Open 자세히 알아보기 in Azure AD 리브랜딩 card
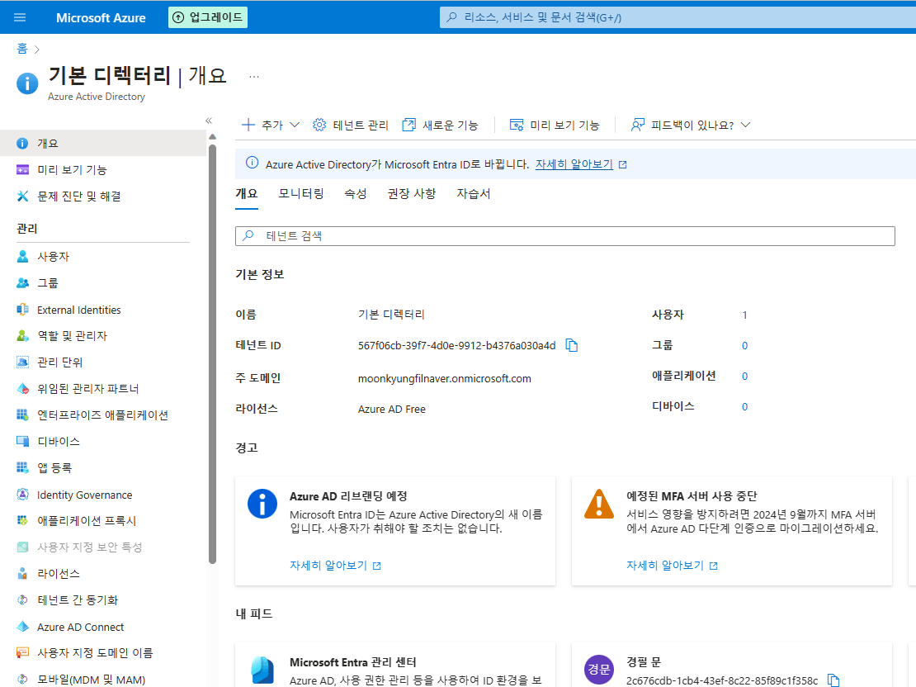Viewport: 916px width, 687px height. click(335, 566)
